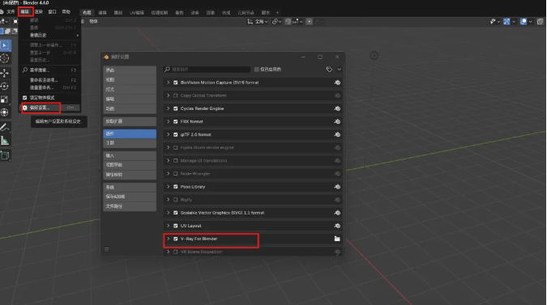
Task: Pick the combined Transform tool
Action: tap(5, 112)
